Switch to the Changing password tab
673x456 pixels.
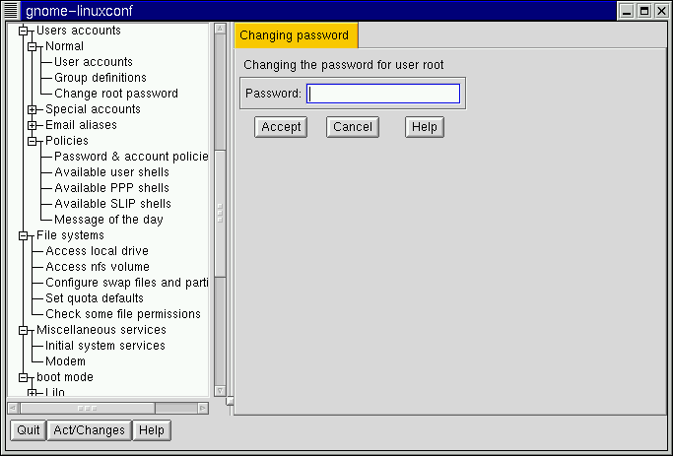(x=297, y=35)
